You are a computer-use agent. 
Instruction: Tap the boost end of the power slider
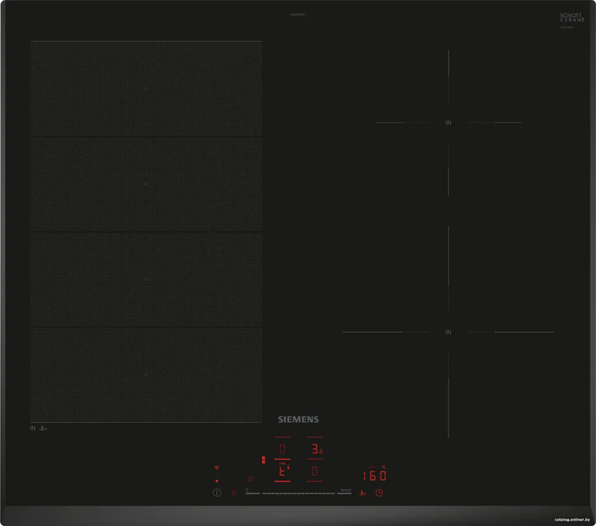pyautogui.click(x=345, y=491)
